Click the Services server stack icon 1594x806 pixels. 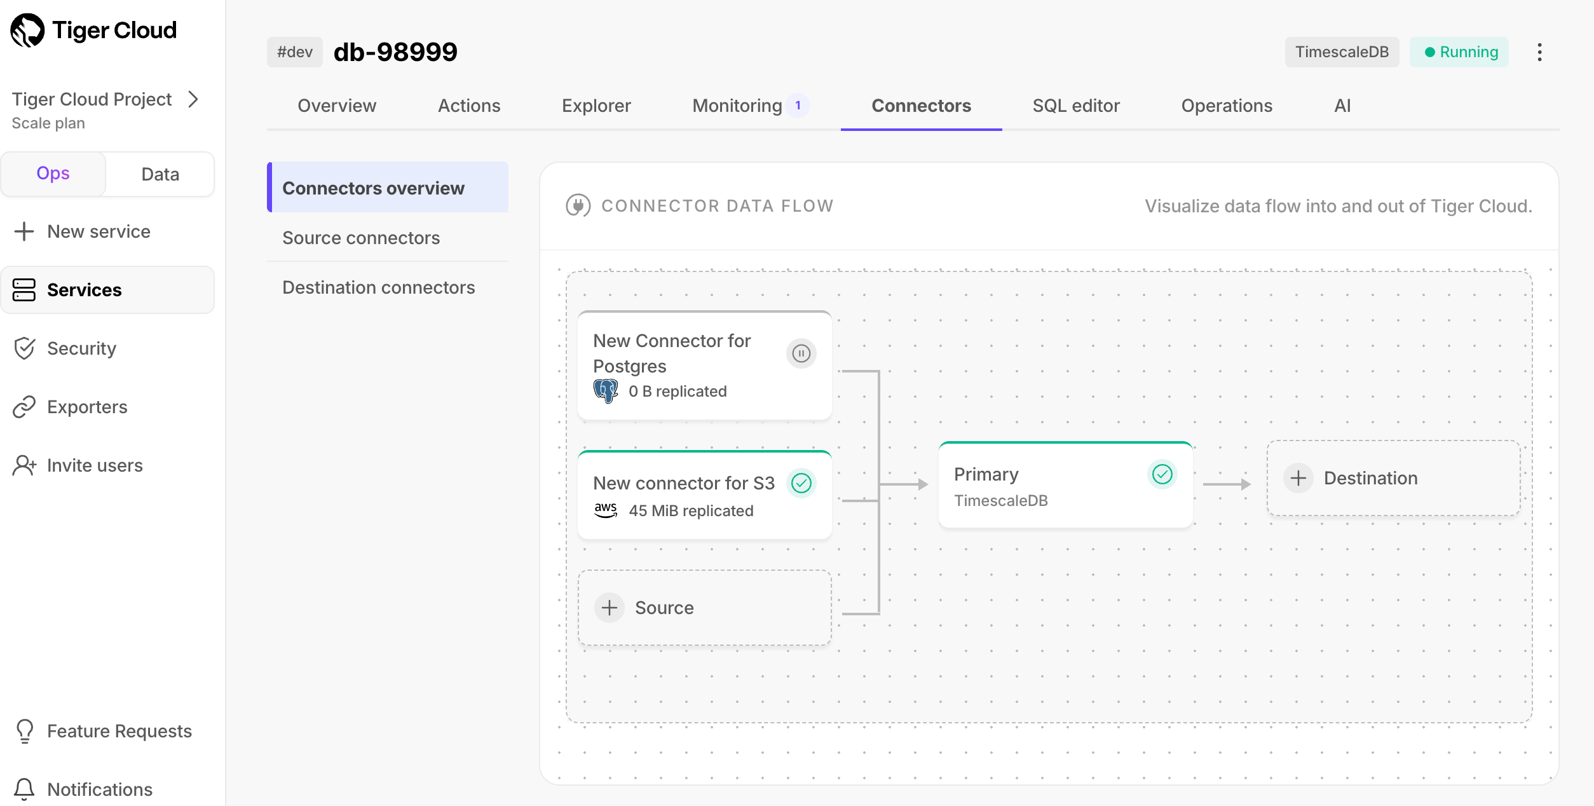pyautogui.click(x=24, y=290)
